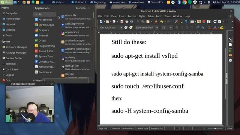Expand the Paste options dropdown arrow
This screenshot has height=135, width=240.
[151, 22]
